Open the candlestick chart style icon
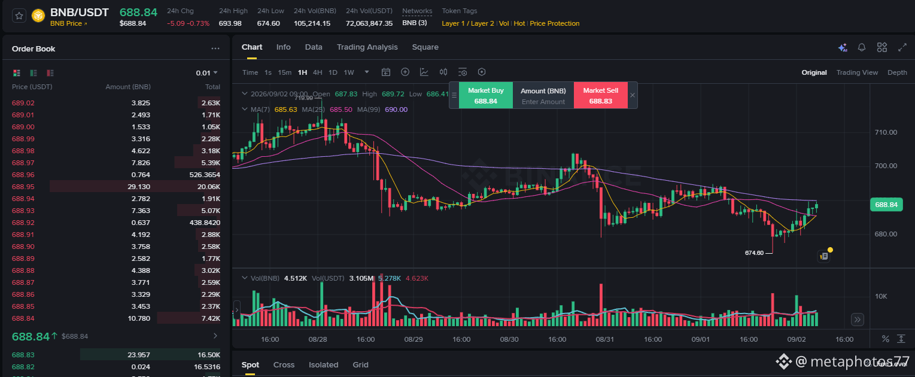Screen dimensions: 915x377 coord(443,72)
